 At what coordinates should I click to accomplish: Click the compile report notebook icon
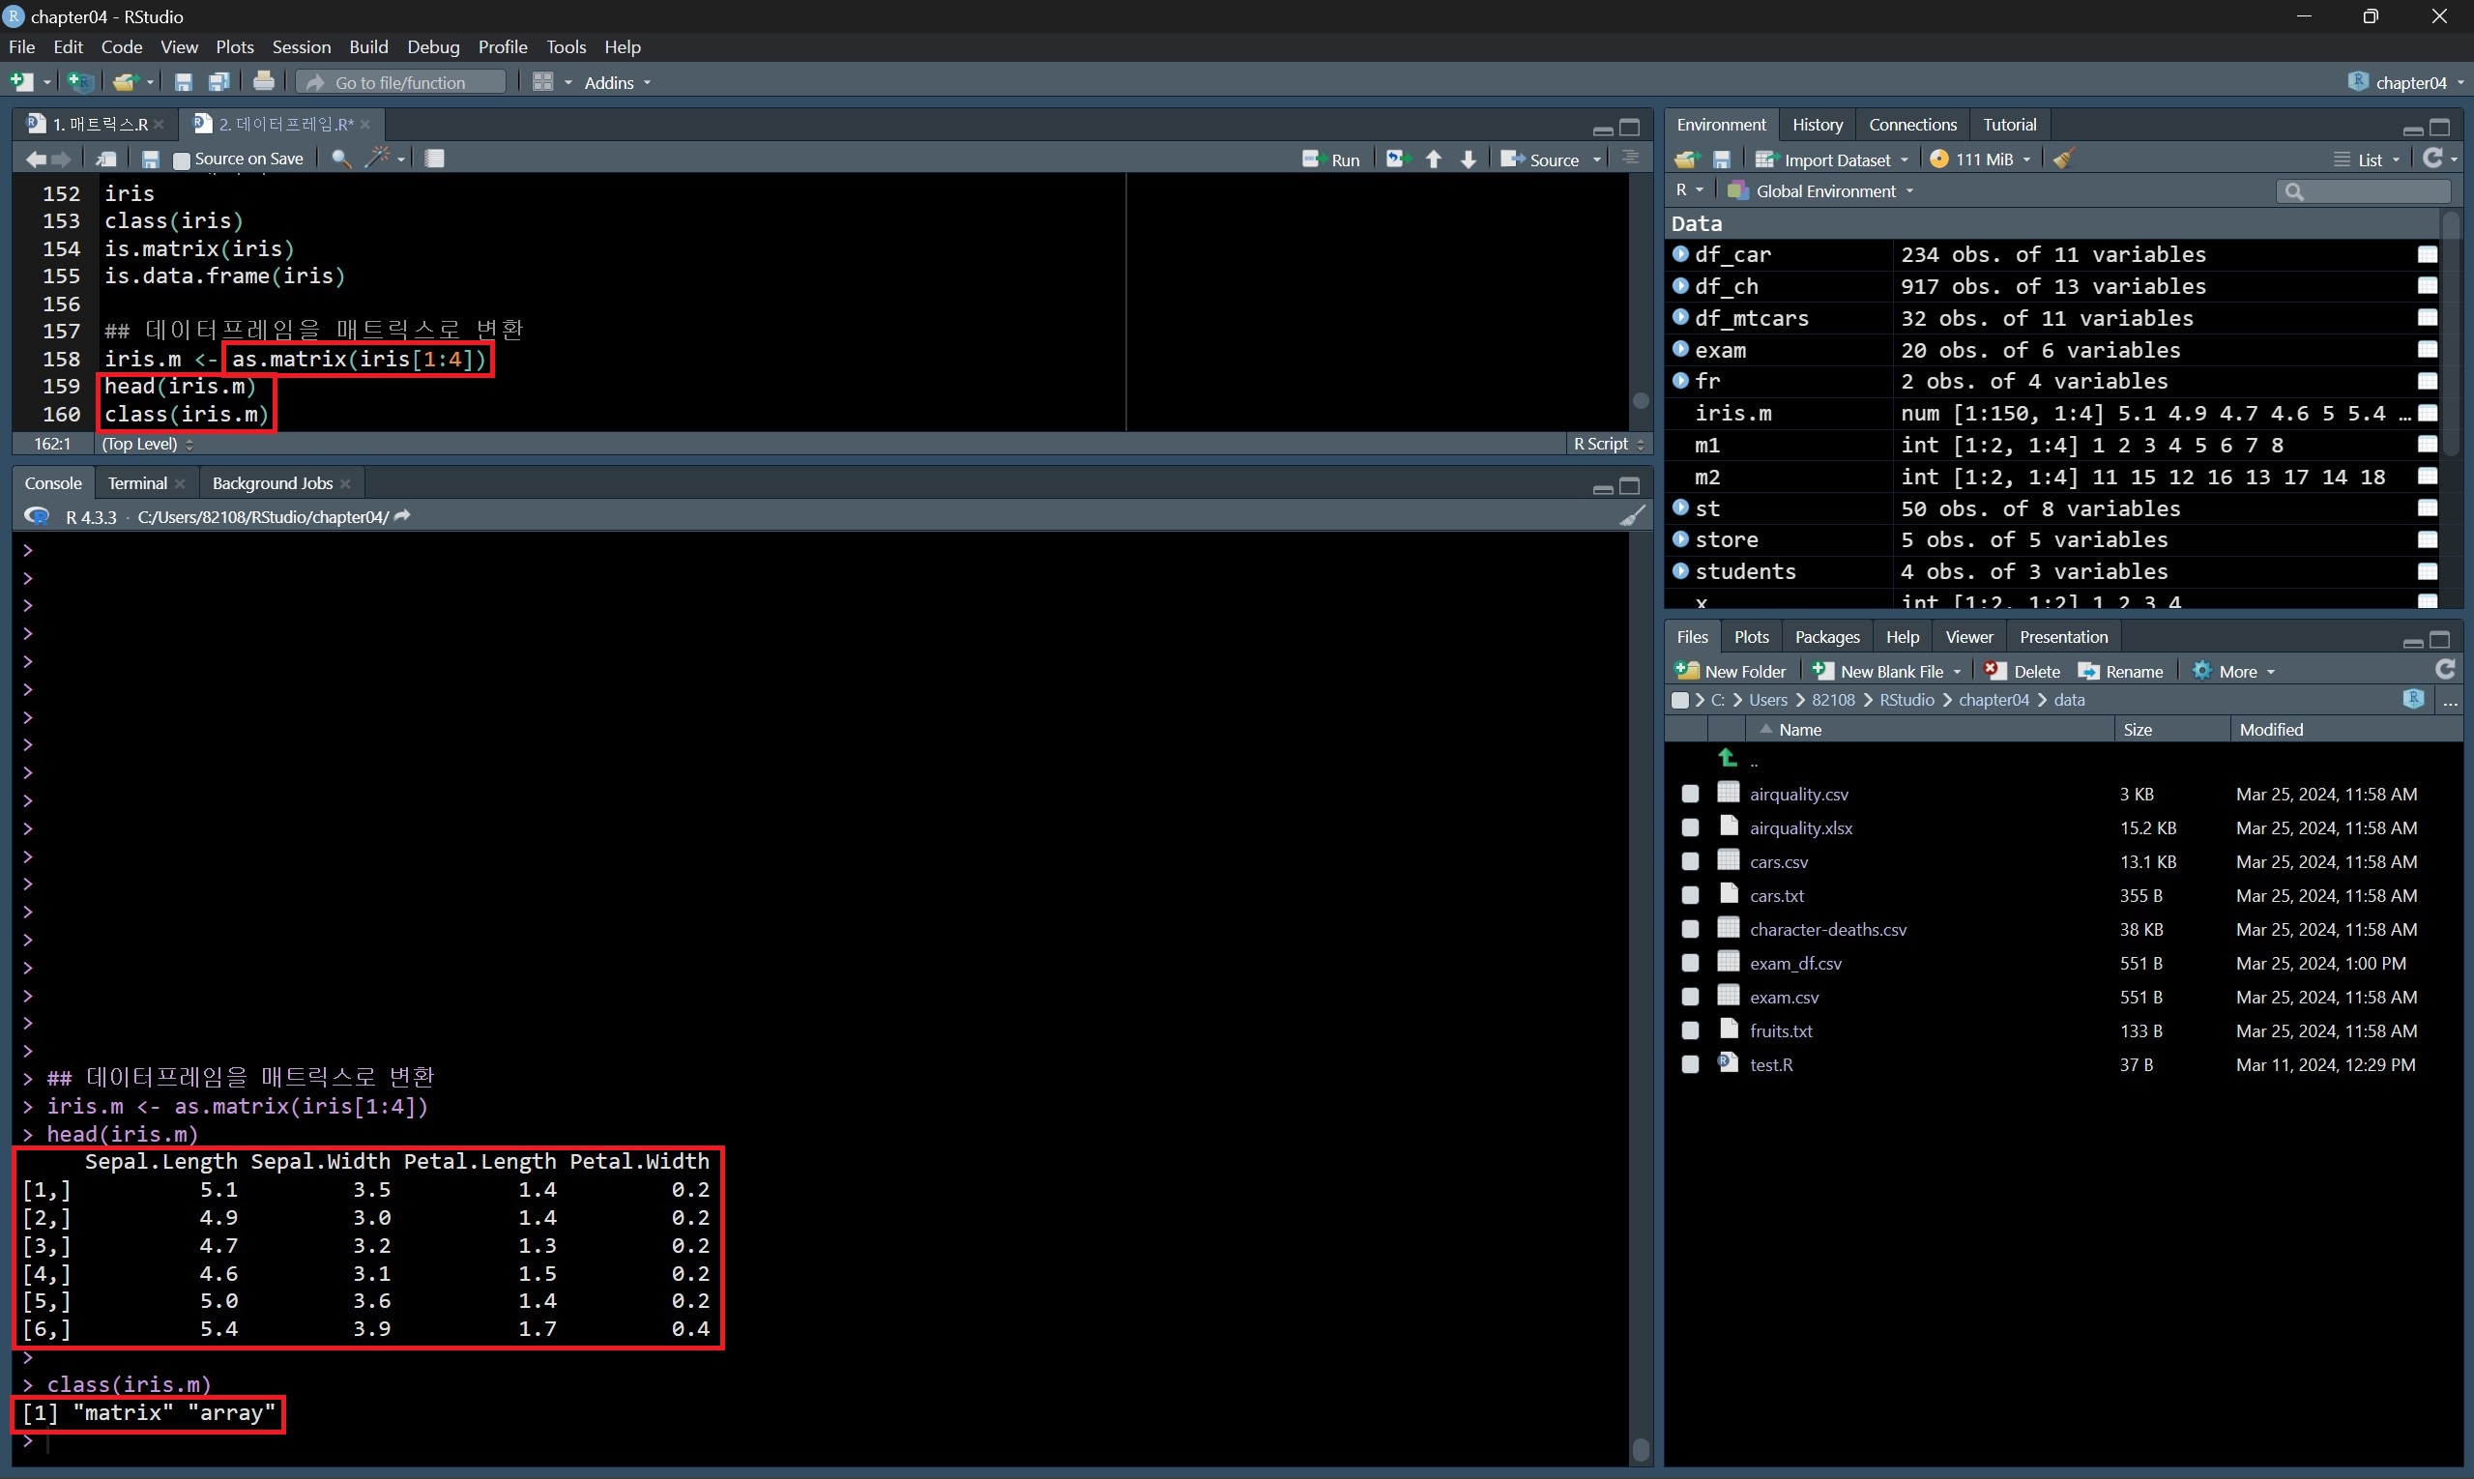435,159
